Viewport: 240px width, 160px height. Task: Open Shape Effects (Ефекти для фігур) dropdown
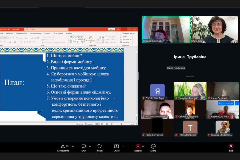coord(109,42)
